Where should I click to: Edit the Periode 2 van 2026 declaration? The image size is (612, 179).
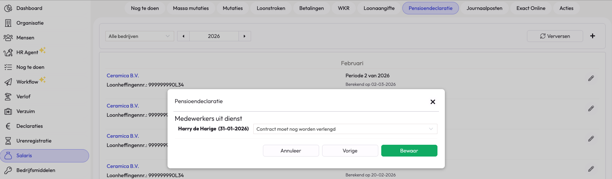tap(591, 78)
